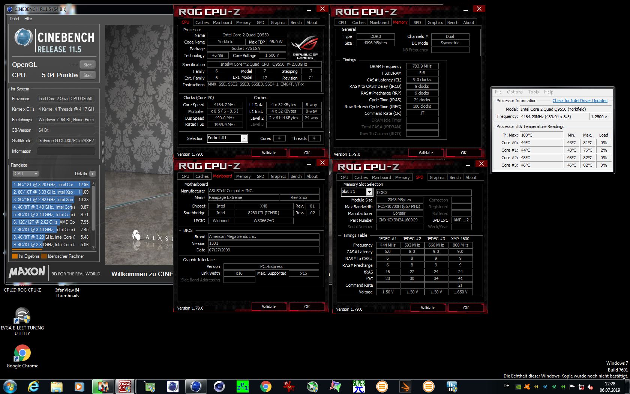Screen dimensions: 630x394
Task: Click the Part Number field CMX4GX3M2A1600C9
Action: 399,220
